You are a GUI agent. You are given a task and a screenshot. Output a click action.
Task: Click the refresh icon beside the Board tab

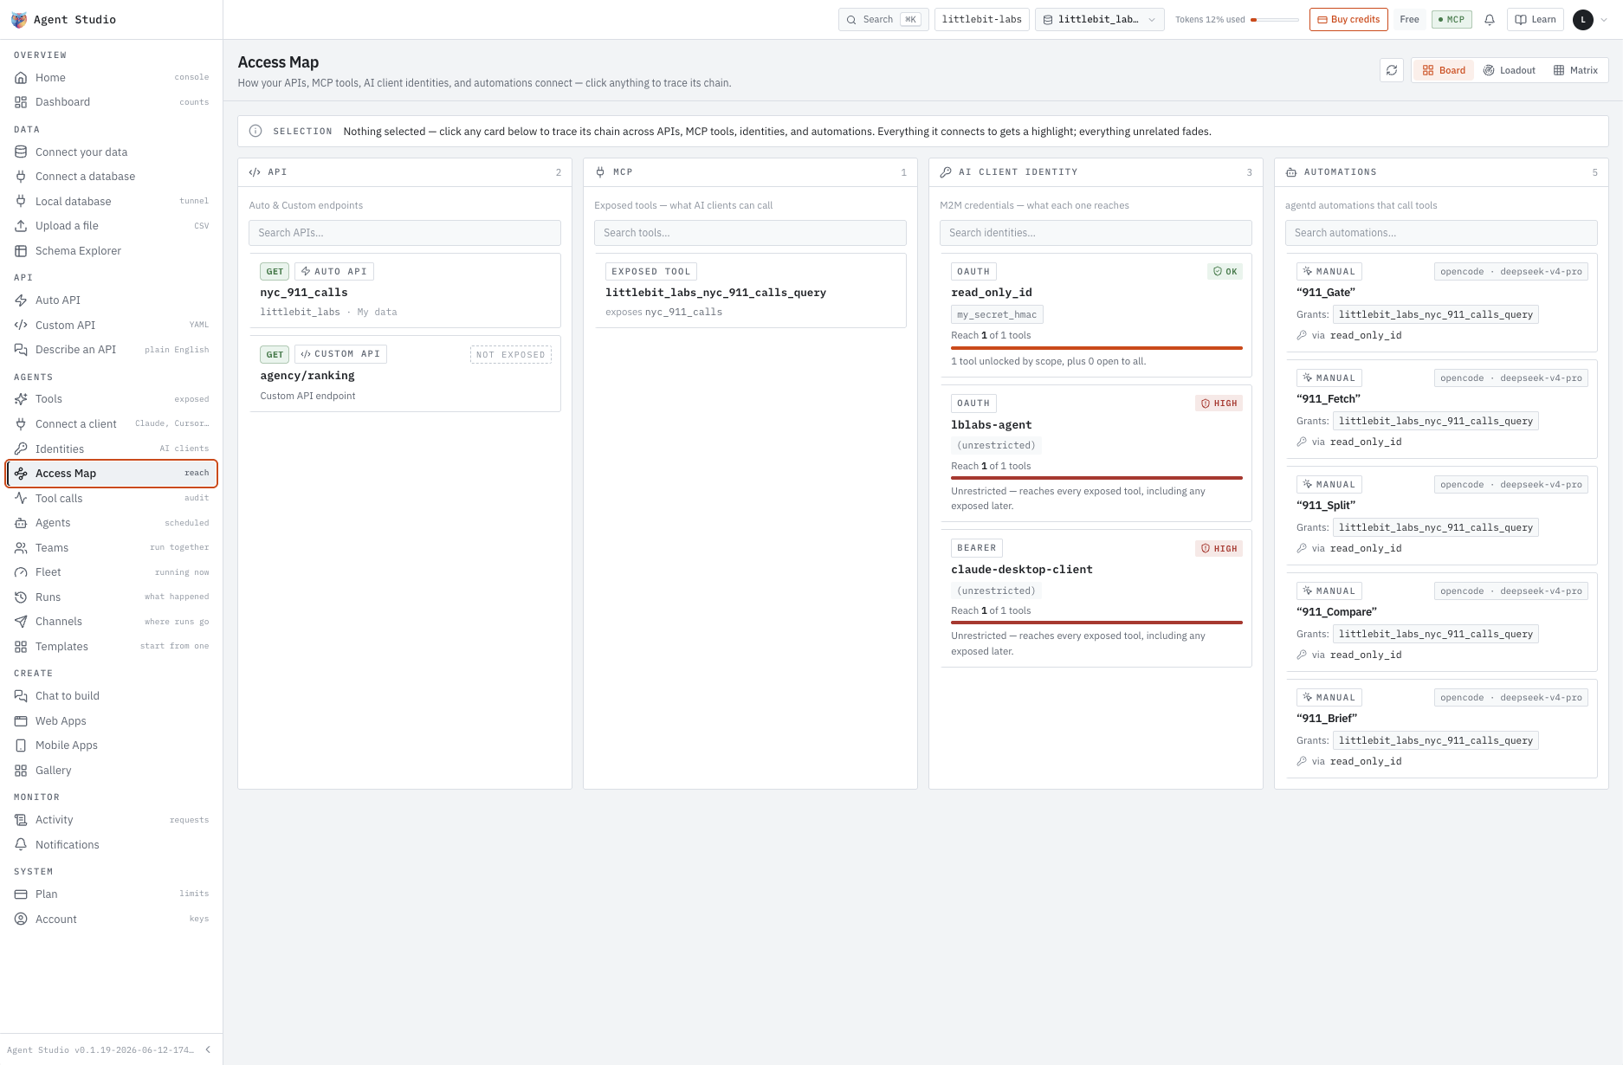point(1392,70)
